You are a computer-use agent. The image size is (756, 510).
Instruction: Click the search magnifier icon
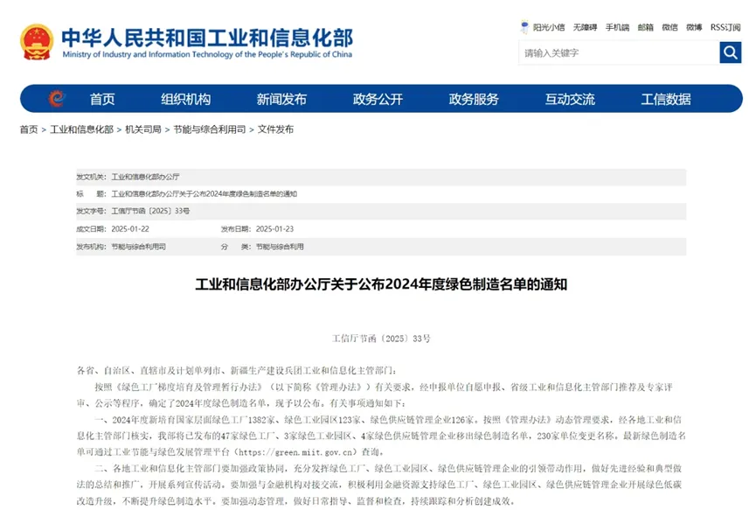[730, 52]
